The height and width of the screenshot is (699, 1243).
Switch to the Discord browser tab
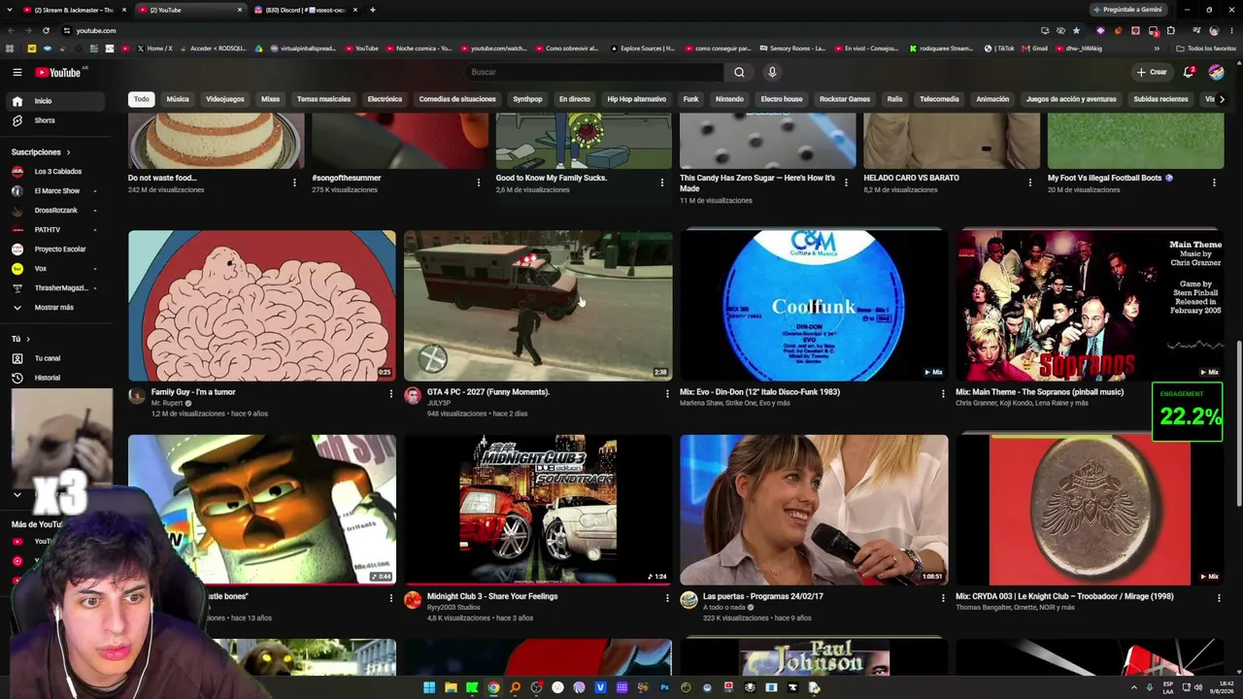click(306, 10)
